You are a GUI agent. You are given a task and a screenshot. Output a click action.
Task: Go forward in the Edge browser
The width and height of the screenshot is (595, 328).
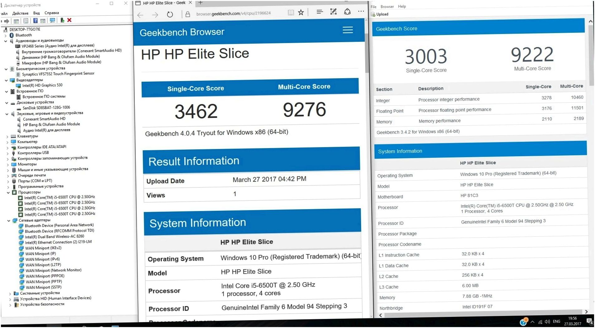click(155, 15)
